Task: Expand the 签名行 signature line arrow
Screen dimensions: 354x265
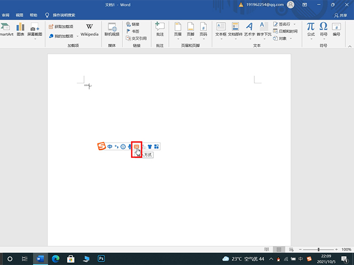Action: click(294, 24)
